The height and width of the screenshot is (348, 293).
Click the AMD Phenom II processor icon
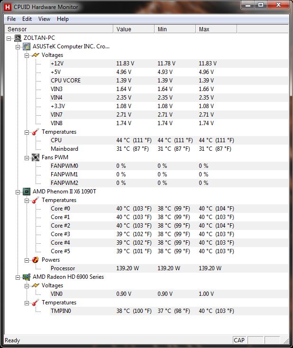27,192
